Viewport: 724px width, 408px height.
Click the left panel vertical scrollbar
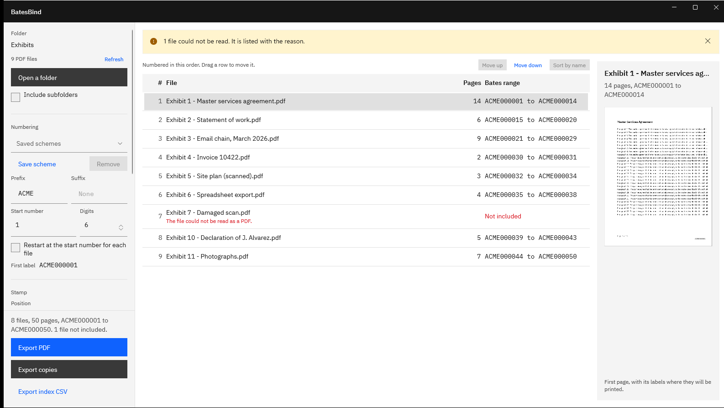click(132, 102)
